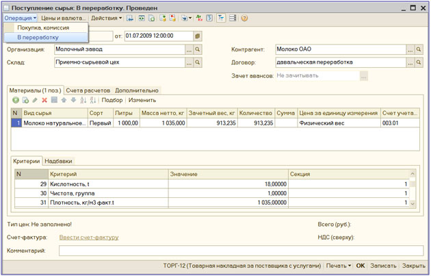
Task: Click the Изменить button
Action: pyautogui.click(x=142, y=100)
